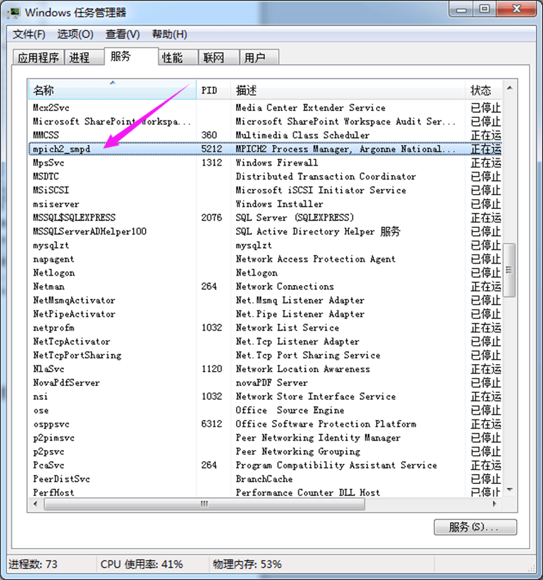Select the PeerDistSvc service row

tap(265, 479)
